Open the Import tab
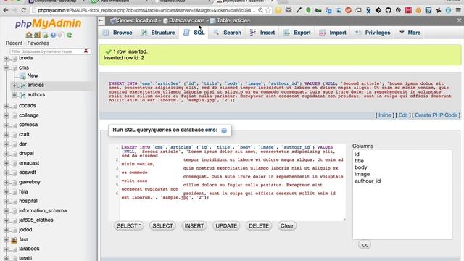This screenshot has width=464, height=261. click(333, 33)
